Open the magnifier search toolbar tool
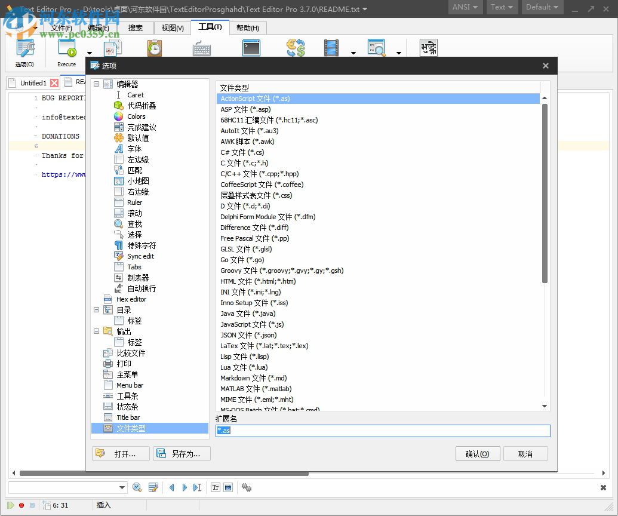The width and height of the screenshot is (618, 516). pos(375,47)
